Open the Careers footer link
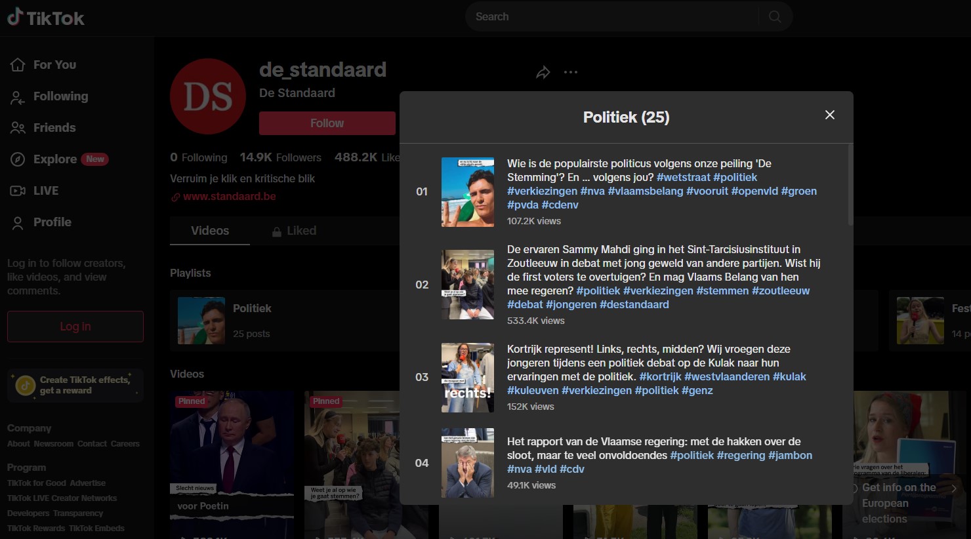This screenshot has width=971, height=539. coord(125,444)
